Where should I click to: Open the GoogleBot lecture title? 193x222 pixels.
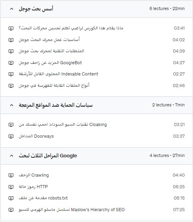[x=50, y=63]
